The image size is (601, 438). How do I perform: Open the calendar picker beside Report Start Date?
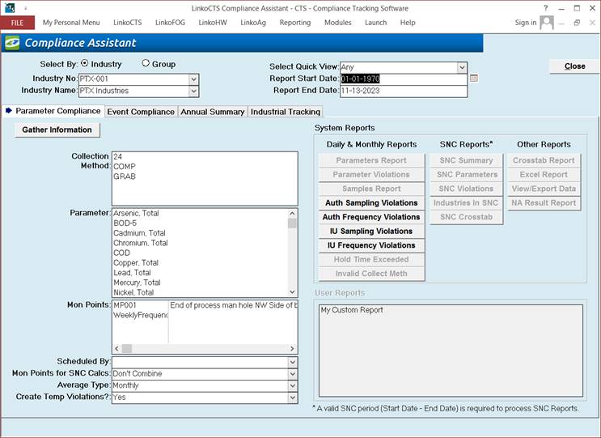click(474, 79)
